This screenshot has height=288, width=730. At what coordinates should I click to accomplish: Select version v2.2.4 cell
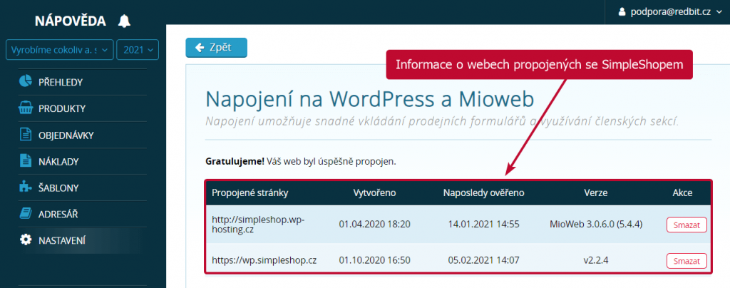(x=596, y=260)
